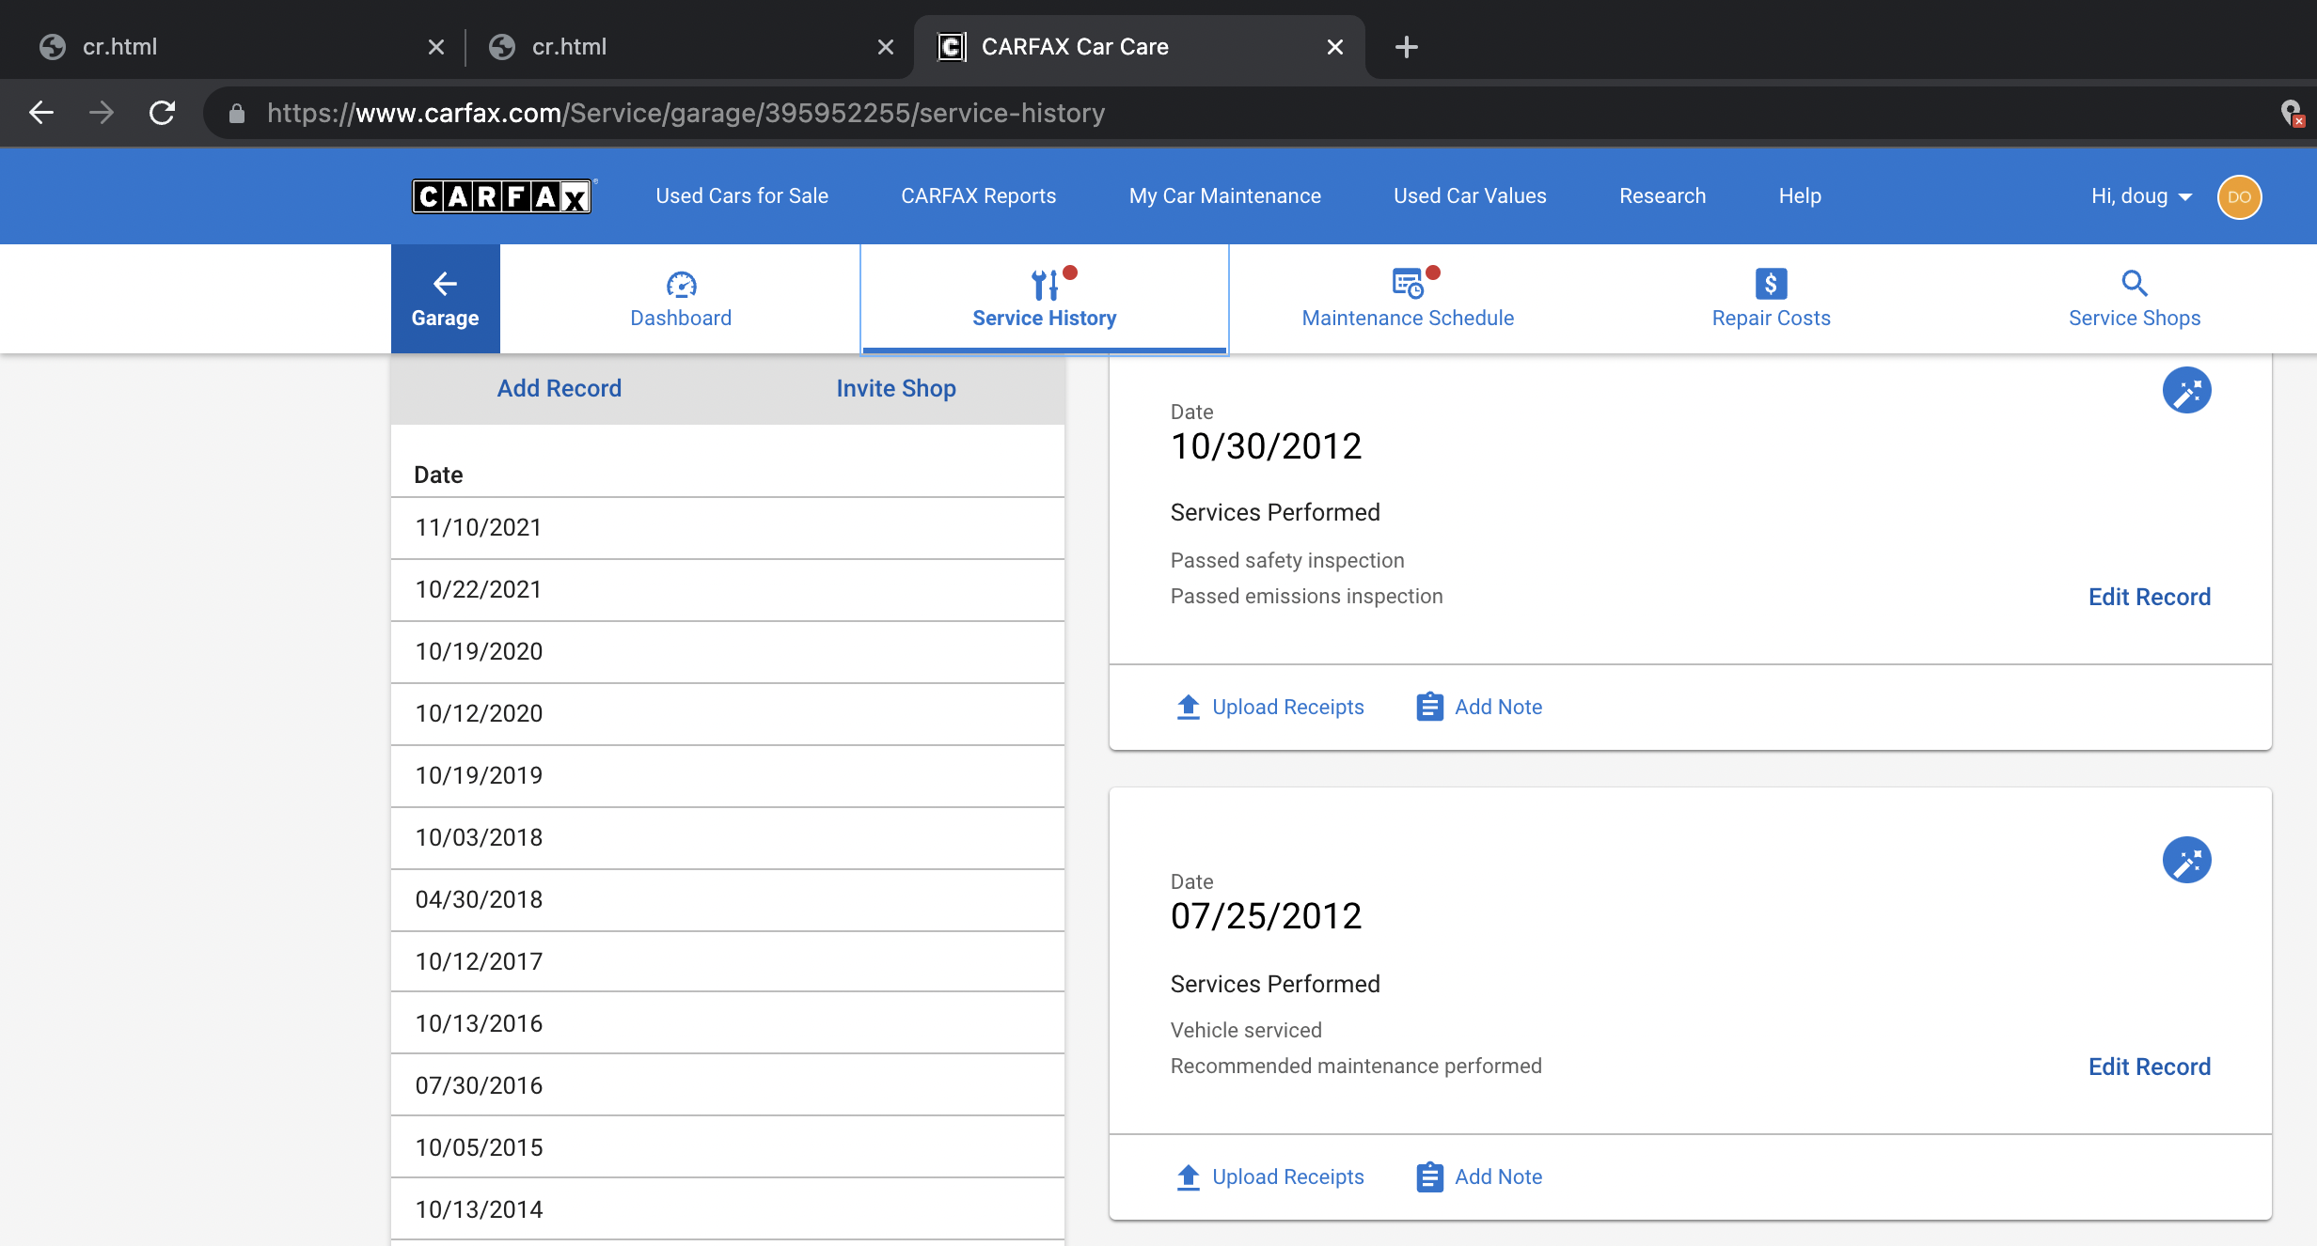Select the 10/13/2014 date row
Image resolution: width=2317 pixels, height=1246 pixels.
pos(728,1209)
